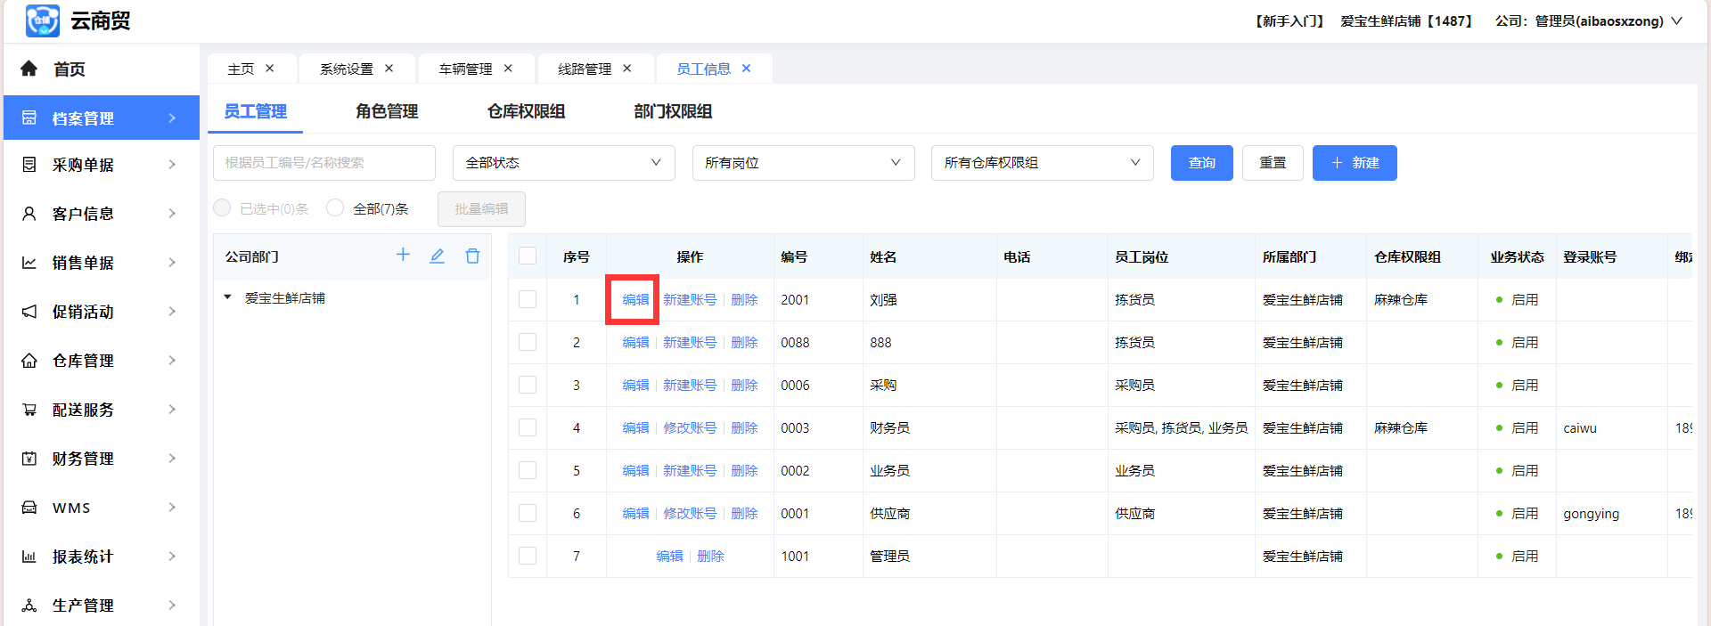This screenshot has height=626, width=1711.
Task: Click 修改账号 for employee 财务员
Action: tap(689, 428)
